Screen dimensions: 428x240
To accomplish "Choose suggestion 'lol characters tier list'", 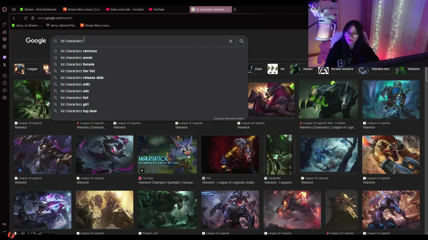I will (149, 71).
